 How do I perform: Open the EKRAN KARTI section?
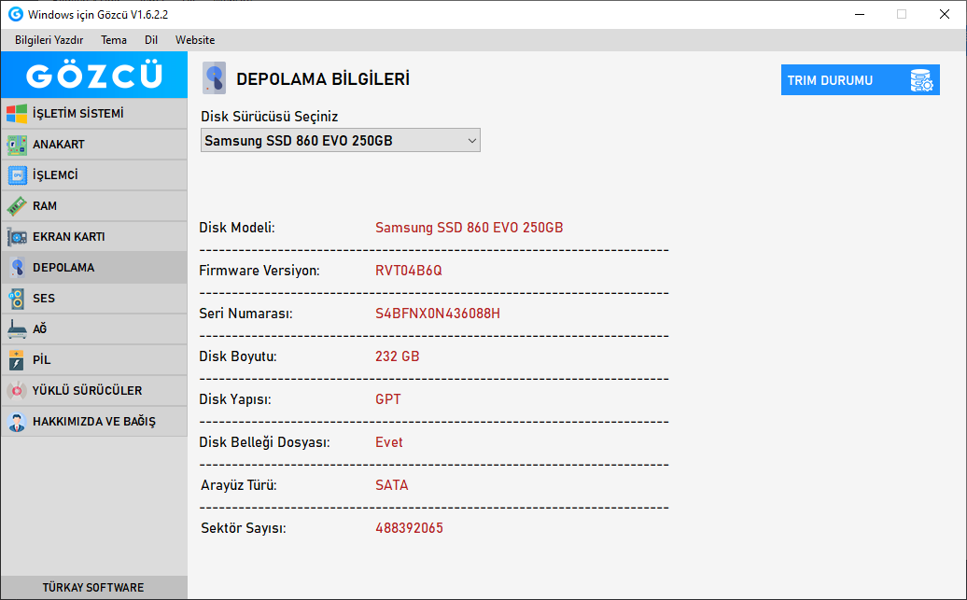94,237
